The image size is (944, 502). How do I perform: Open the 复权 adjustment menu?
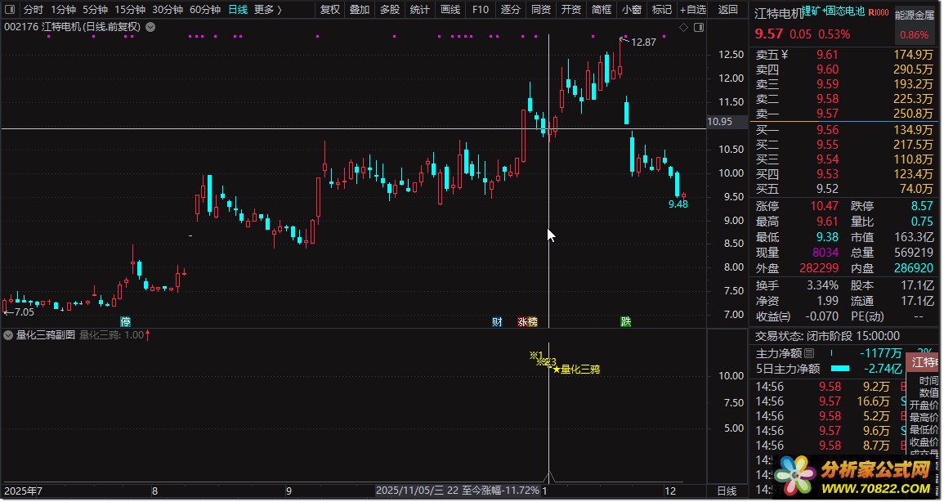click(330, 10)
